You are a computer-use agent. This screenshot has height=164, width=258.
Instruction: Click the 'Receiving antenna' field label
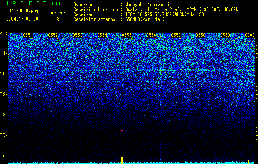[x=94, y=19]
